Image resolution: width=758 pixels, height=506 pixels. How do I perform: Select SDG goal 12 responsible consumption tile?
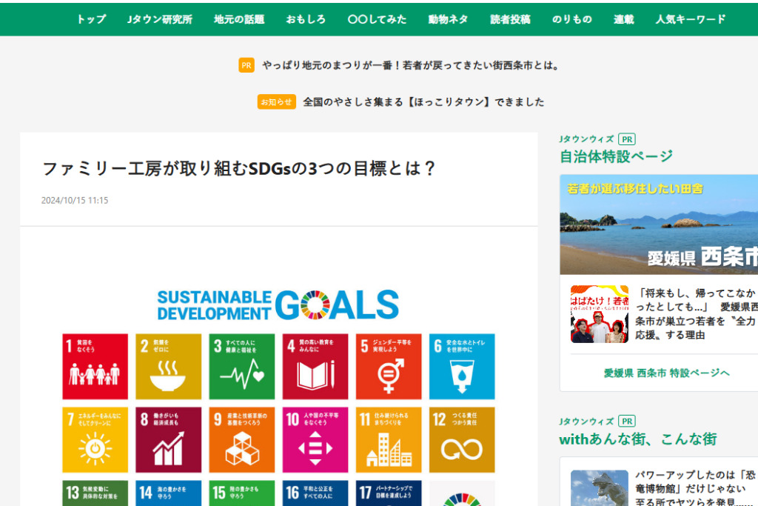tap(462, 440)
